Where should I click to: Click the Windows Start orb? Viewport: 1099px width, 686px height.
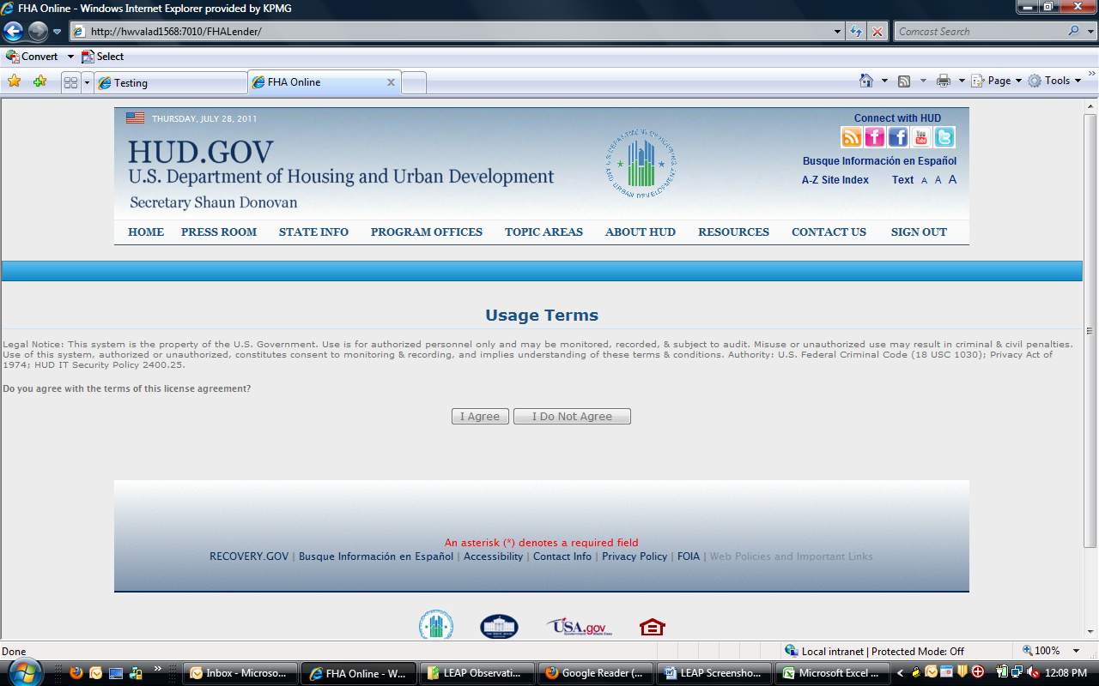coord(25,672)
